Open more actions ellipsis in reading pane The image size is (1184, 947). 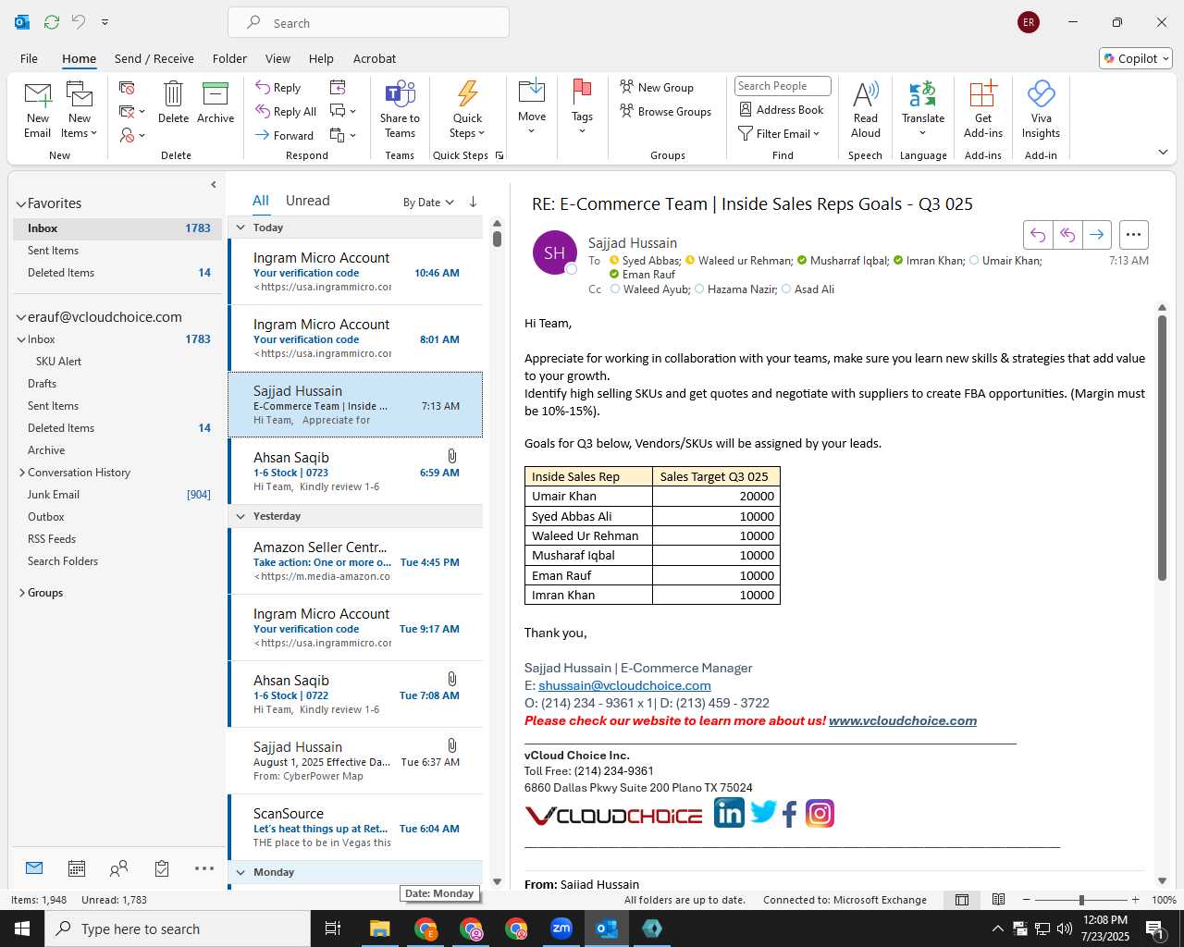1134,235
